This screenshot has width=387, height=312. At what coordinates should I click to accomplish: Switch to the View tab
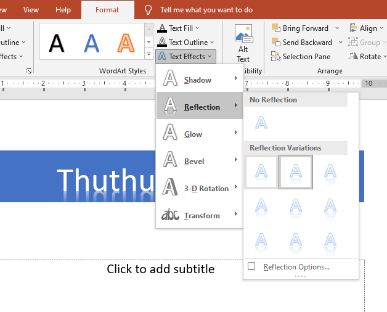[31, 10]
